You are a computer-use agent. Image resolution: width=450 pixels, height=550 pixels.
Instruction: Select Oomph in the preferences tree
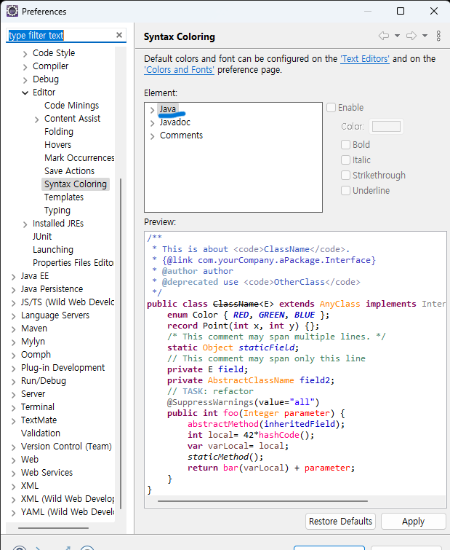[x=36, y=354]
